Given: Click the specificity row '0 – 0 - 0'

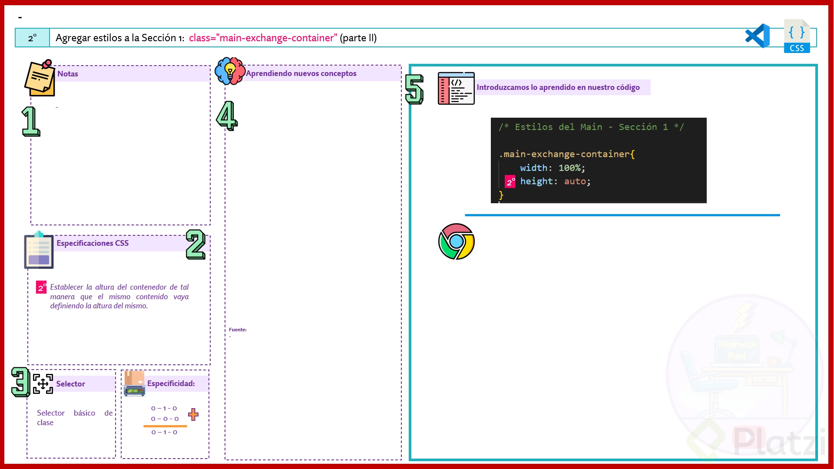Looking at the screenshot, I should click(165, 419).
